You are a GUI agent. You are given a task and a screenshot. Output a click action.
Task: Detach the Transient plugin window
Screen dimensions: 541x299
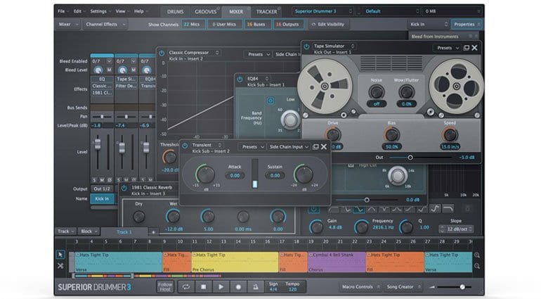315,147
